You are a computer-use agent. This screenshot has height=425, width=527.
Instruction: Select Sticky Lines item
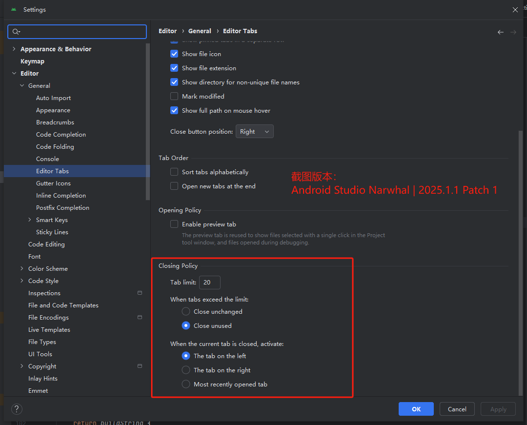[52, 232]
